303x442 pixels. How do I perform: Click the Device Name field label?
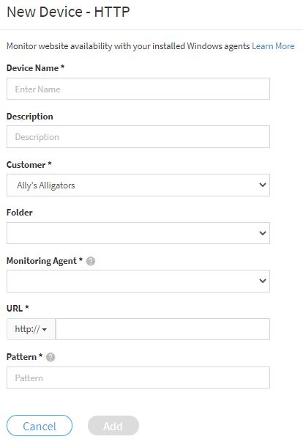point(35,68)
